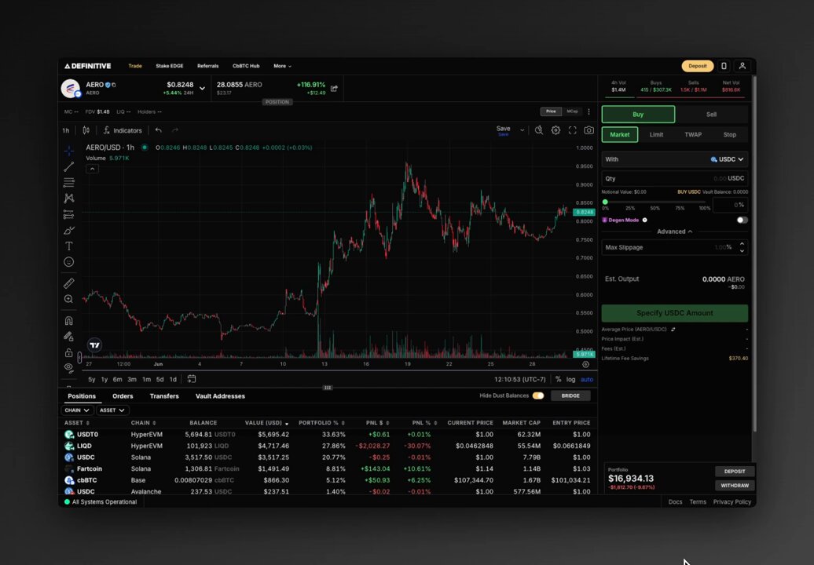Open the Save layout dropdown arrow
The height and width of the screenshot is (565, 814).
click(522, 130)
